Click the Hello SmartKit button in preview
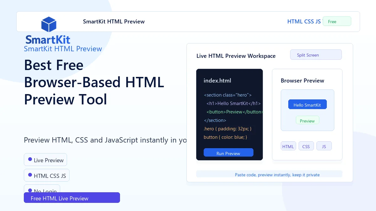 307,105
